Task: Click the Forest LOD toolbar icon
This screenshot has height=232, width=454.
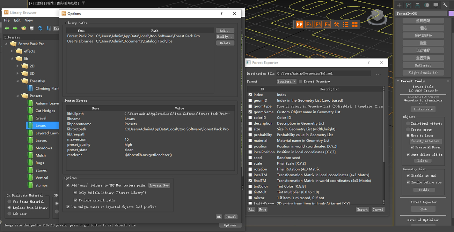Action: pyautogui.click(x=318, y=24)
